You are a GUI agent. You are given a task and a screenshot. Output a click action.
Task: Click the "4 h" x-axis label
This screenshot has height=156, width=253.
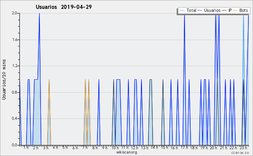(55, 148)
